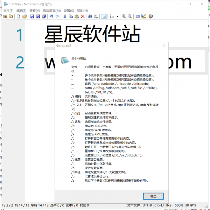The height and width of the screenshot is (210, 210).
Task: Click the 行 2 / 2 status bar entry
Action: (8, 205)
